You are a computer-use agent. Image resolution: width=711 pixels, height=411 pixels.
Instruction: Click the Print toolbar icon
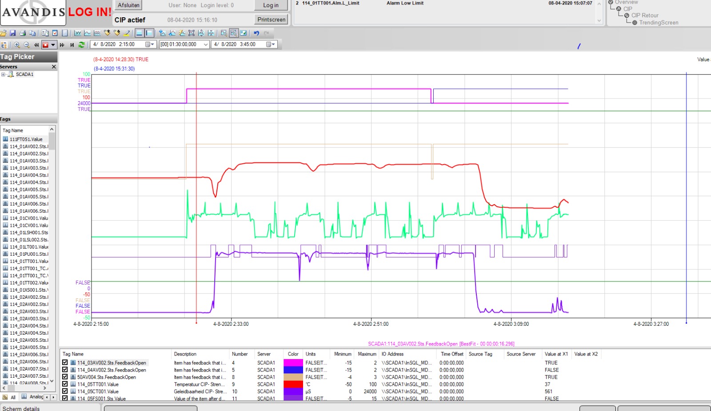point(23,33)
